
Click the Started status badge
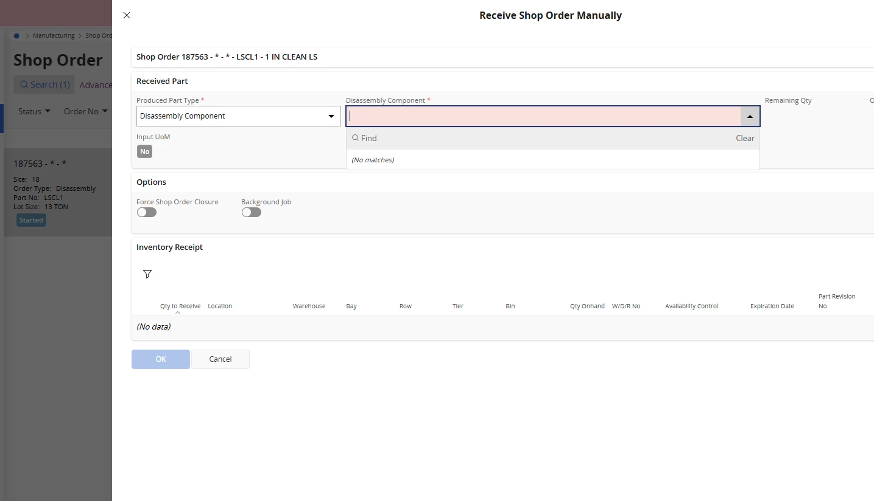click(31, 220)
